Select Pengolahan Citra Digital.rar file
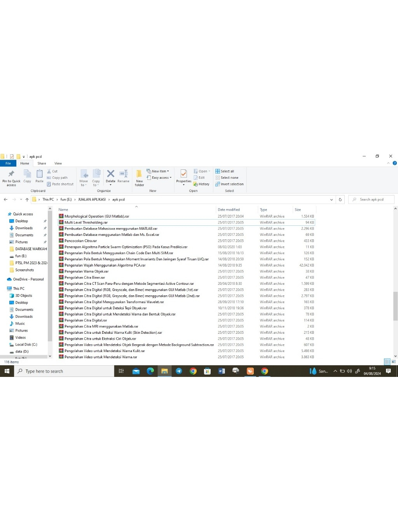Image resolution: width=398 pixels, height=530 pixels. (x=186, y=320)
